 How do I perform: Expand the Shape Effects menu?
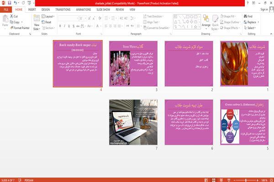[230, 28]
